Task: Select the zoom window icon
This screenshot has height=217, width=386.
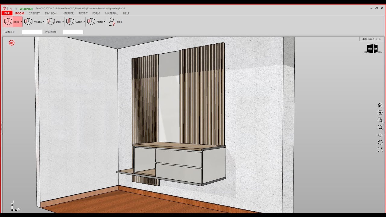Action: (x=380, y=120)
